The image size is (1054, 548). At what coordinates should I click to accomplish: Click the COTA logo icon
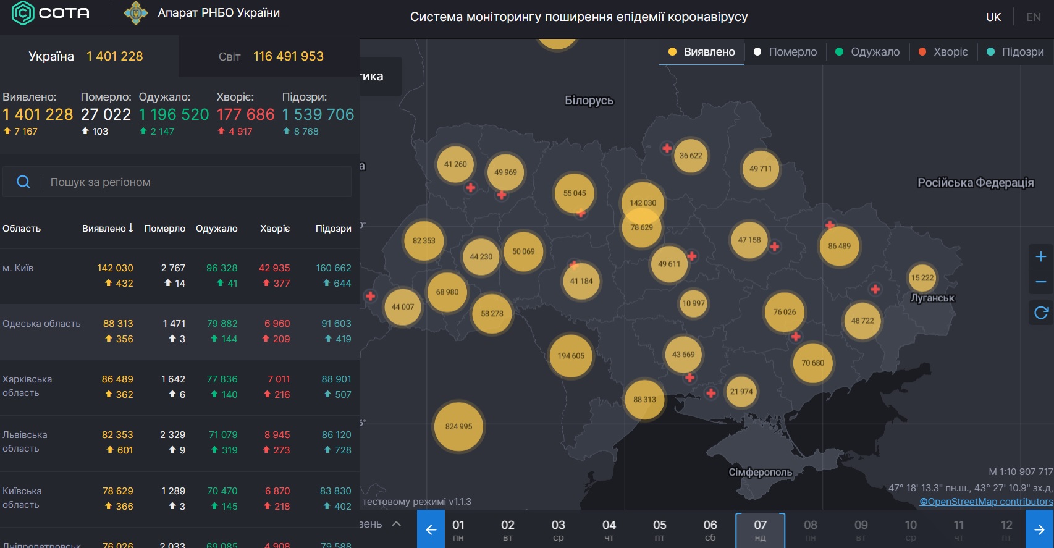click(23, 13)
